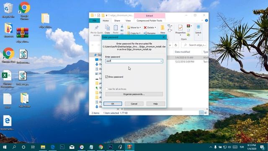Viewport: 268px width, 151px height.
Task: Confirm the password with OK button
Action: click(113, 104)
